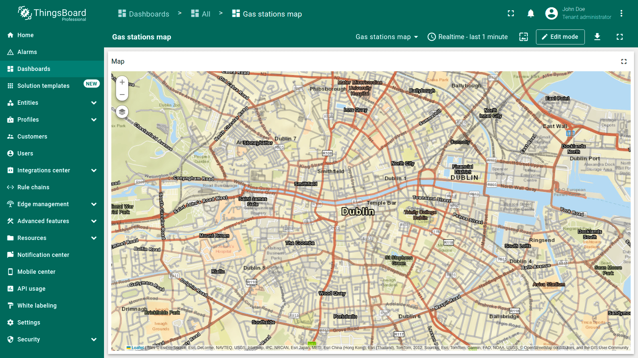Open Gas stations map state dropdown
Viewport: 638px width, 358px height.
[386, 37]
